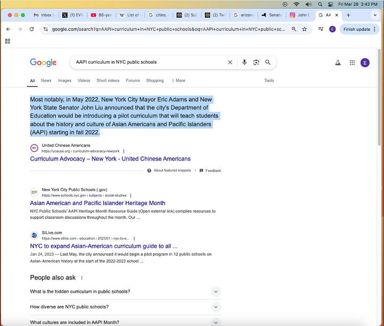Viewport: 384px width, 326px height.
Task: Switch to the Instagram John C browser tab
Action: click(300, 15)
